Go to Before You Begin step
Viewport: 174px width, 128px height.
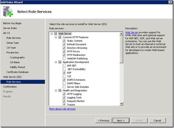pos(12,23)
